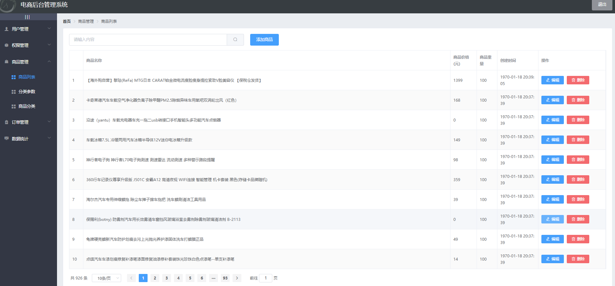Delete the 黎珐(ReFa) product row

[x=578, y=80]
